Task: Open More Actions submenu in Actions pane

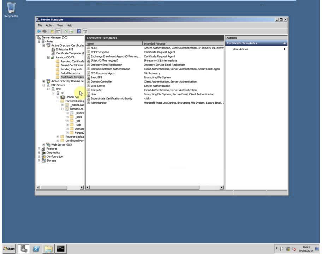Action: [256, 49]
